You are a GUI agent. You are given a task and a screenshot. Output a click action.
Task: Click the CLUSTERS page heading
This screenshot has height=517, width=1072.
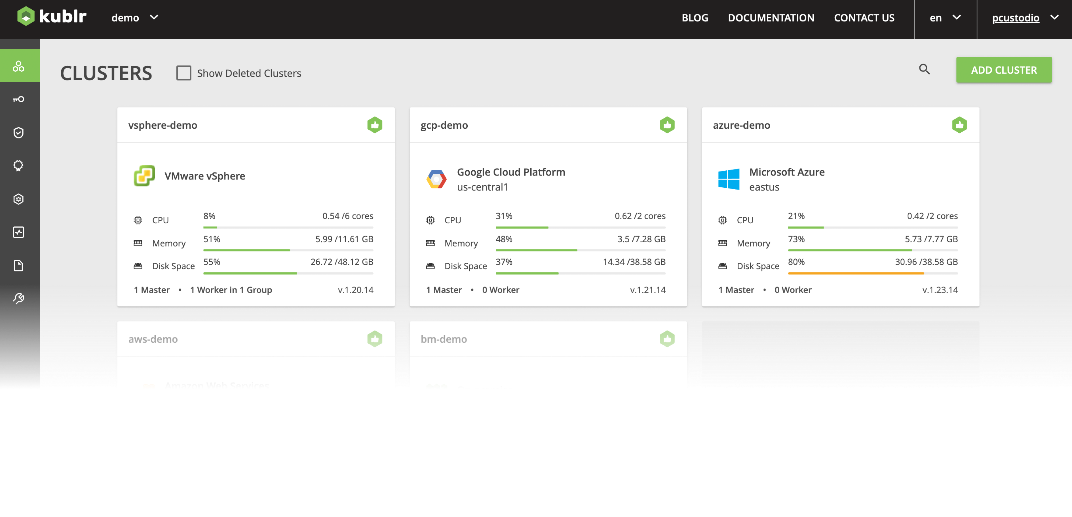[x=106, y=73]
